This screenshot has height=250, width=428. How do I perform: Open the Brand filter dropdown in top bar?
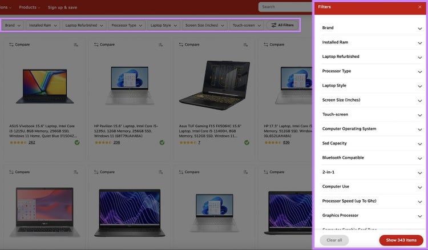[13, 25]
